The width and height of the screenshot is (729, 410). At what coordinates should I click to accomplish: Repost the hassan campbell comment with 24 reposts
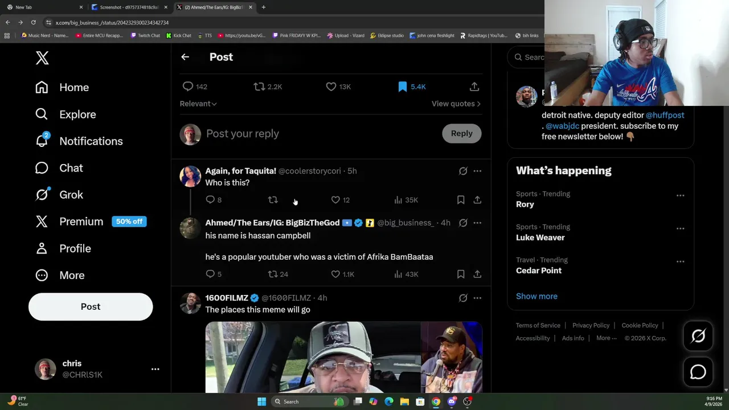273,274
